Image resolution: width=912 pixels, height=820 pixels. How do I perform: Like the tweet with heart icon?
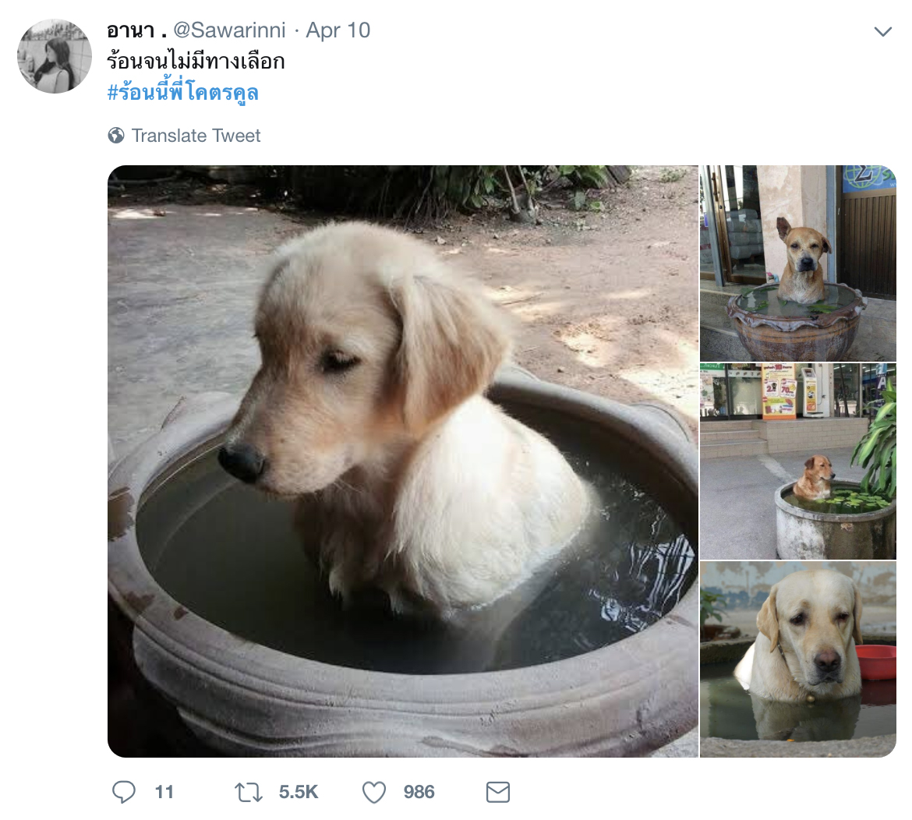tap(374, 792)
